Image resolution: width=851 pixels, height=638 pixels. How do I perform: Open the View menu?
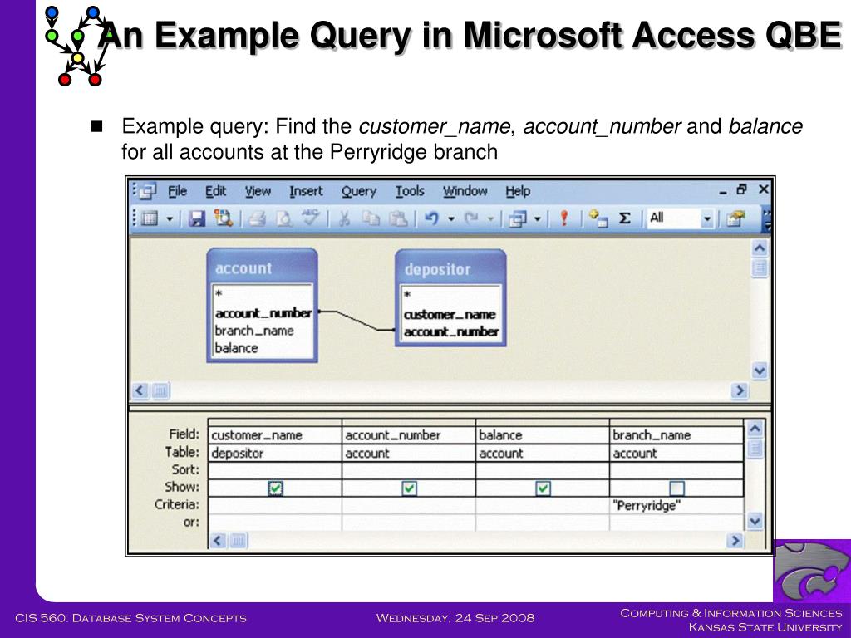pos(258,192)
